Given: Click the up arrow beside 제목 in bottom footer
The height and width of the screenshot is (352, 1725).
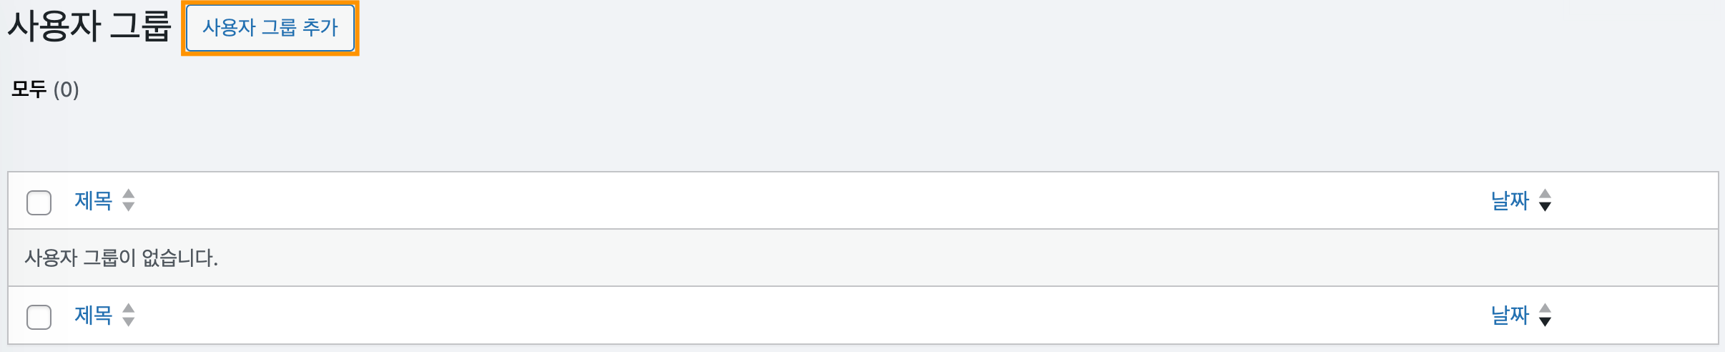Looking at the screenshot, I should coord(129,308).
